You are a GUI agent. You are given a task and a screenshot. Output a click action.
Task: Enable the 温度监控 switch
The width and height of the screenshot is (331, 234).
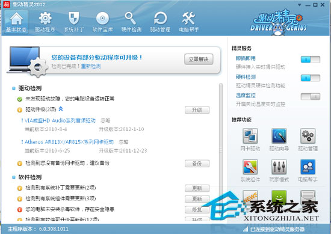tap(310, 97)
